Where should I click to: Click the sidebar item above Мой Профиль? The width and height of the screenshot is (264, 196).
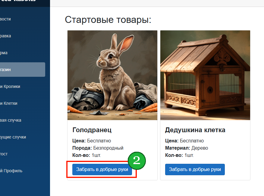[x=4, y=154]
